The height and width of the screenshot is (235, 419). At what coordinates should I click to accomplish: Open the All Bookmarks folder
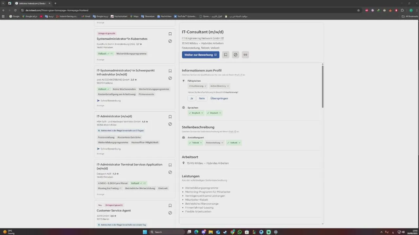[x=410, y=16]
